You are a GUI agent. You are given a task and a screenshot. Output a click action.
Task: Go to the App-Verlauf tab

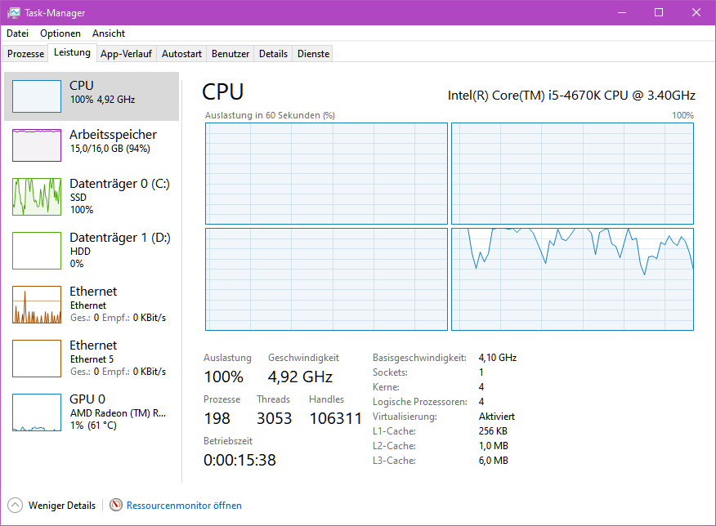[x=126, y=54]
